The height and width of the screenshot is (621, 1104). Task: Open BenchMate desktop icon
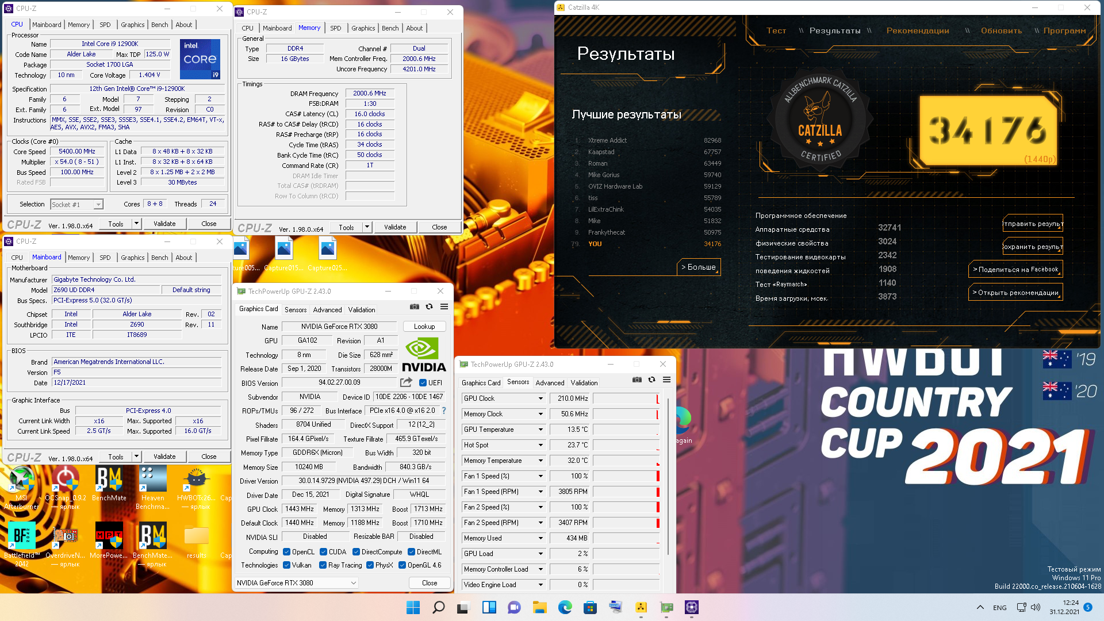tap(109, 484)
